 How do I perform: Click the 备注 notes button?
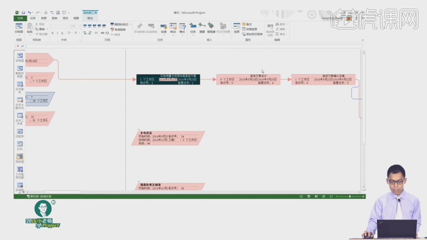coord(247,24)
